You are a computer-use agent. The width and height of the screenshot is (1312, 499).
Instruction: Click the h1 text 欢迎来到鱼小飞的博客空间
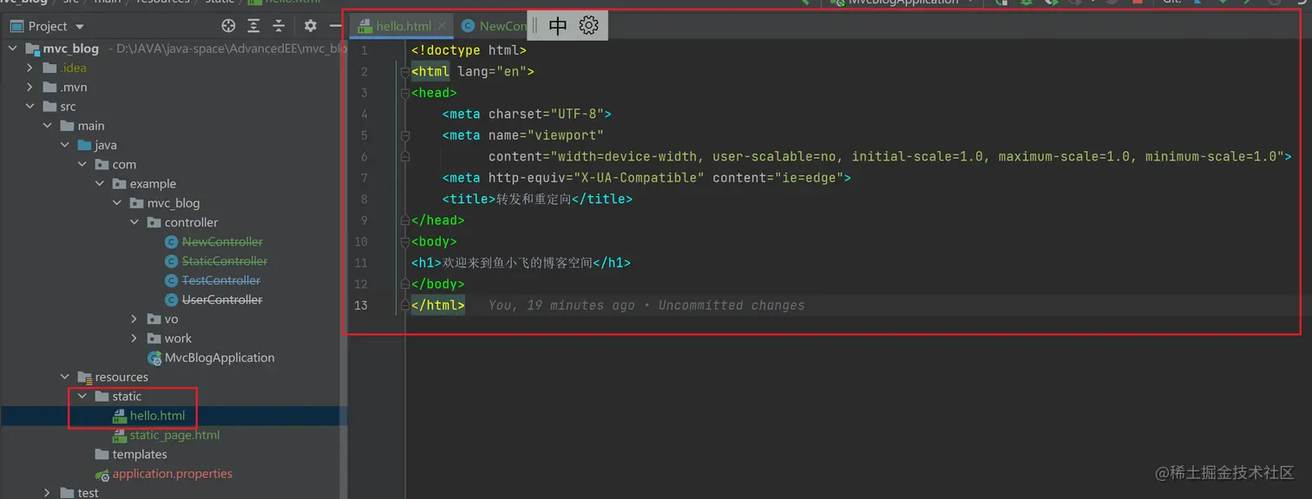click(517, 263)
